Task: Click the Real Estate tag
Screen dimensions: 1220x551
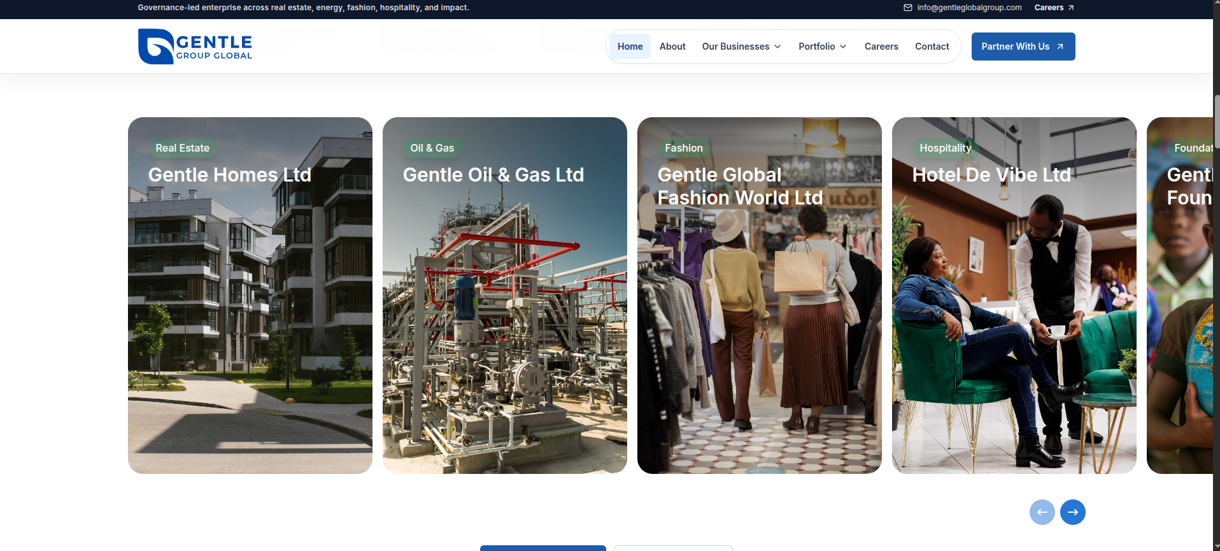Action: coord(183,148)
